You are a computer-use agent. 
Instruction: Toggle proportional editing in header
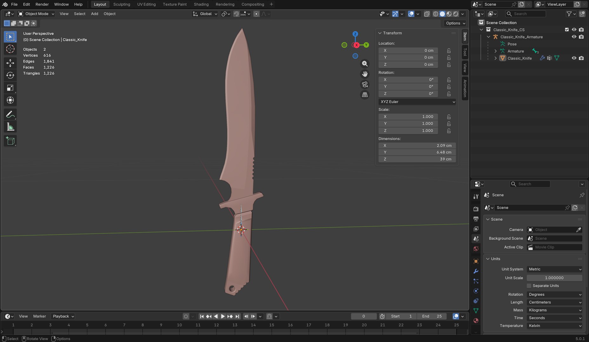point(256,14)
